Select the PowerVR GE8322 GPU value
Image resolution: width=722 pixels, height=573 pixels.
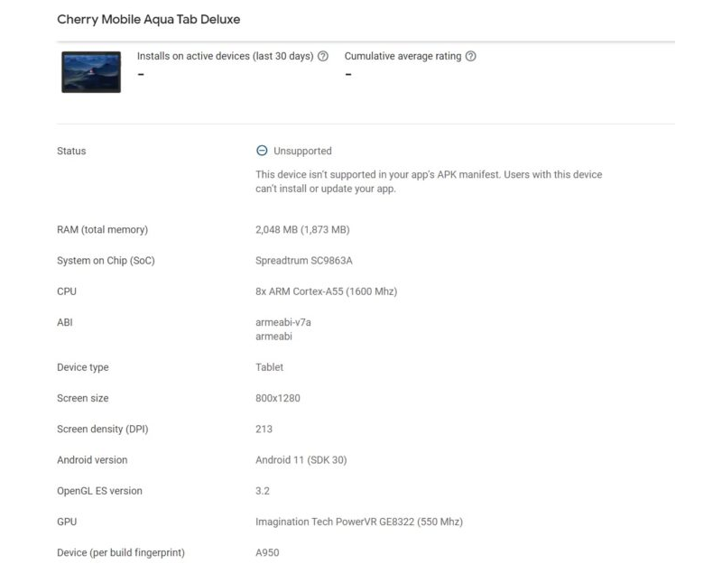click(x=359, y=521)
